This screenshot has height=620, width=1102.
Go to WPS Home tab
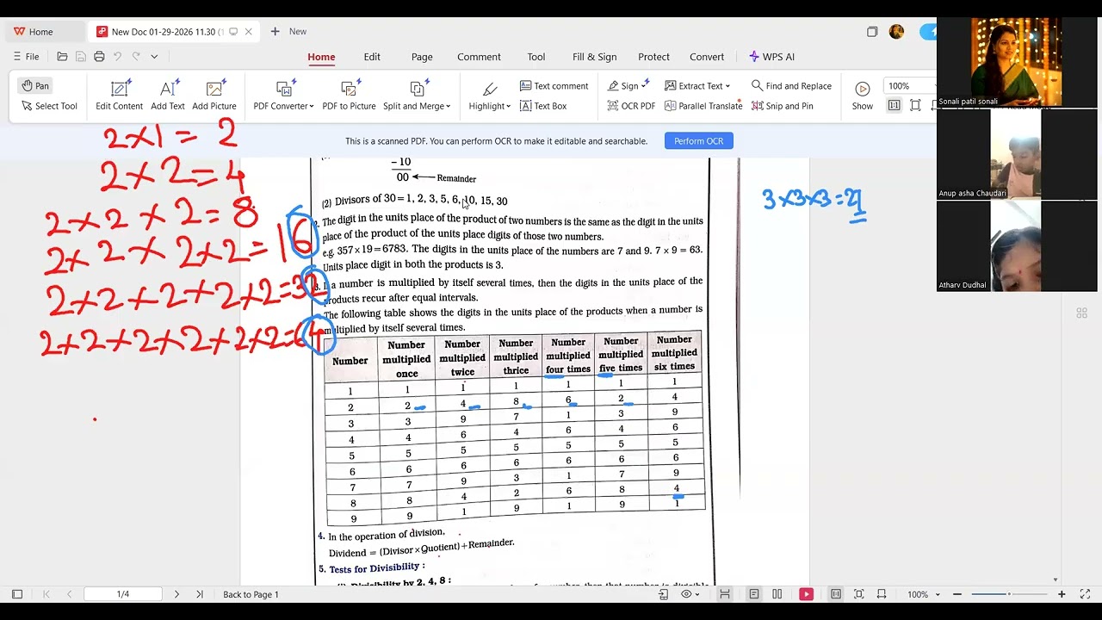click(33, 32)
